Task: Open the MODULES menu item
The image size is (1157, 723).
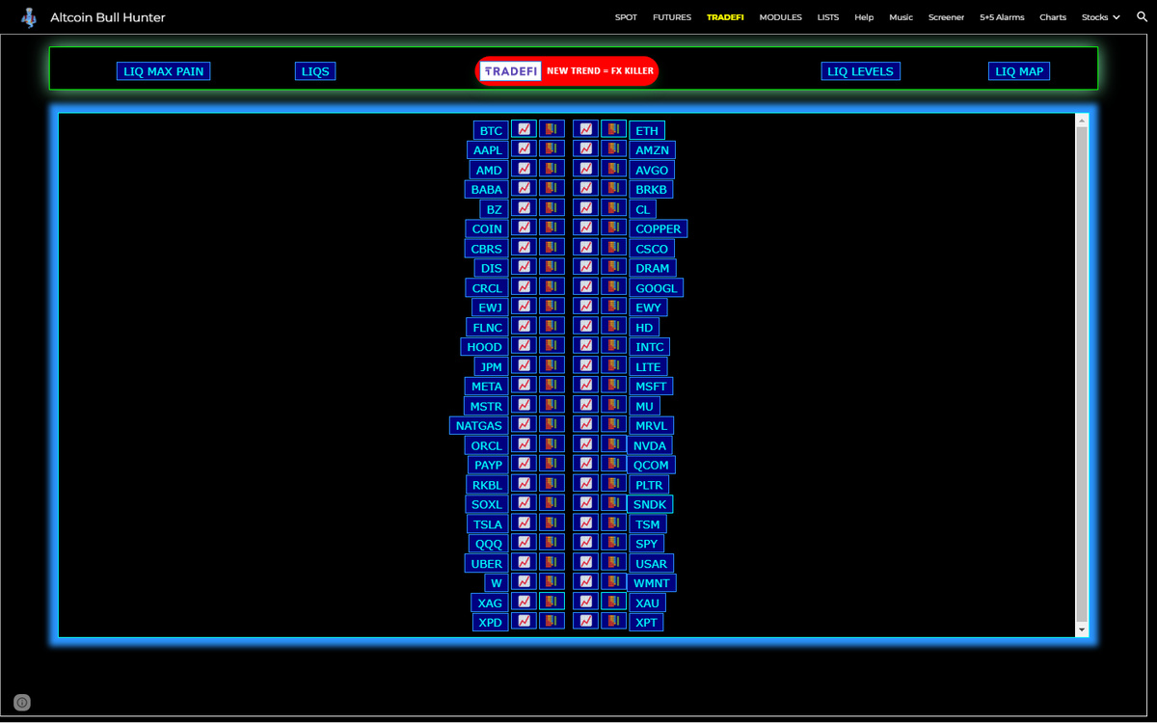Action: point(780,17)
